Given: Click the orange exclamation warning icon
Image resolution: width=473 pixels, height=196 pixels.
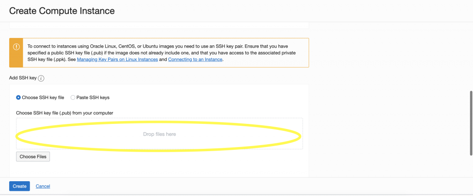Looking at the screenshot, I should pos(16,47).
